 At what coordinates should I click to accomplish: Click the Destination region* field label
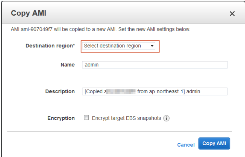click(x=50, y=46)
